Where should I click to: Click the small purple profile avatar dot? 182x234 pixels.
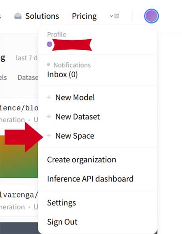[50, 44]
